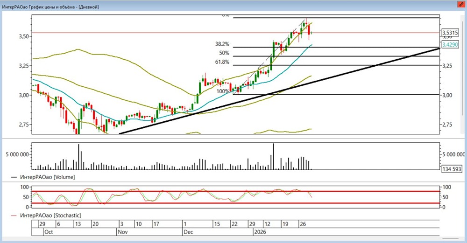Click the black line marker of Volume legend
Screen dimensions: 467x243
pos(14,177)
